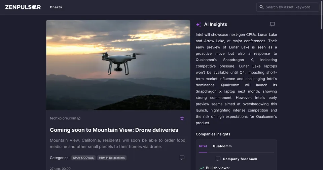Click the AI Insights paragraph about Intel
The width and height of the screenshot is (323, 170).
pyautogui.click(x=236, y=79)
